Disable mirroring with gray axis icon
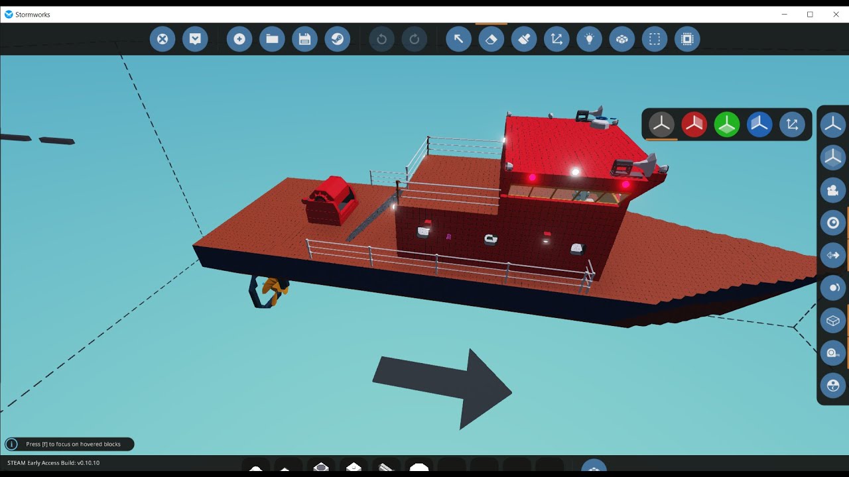 (x=661, y=124)
